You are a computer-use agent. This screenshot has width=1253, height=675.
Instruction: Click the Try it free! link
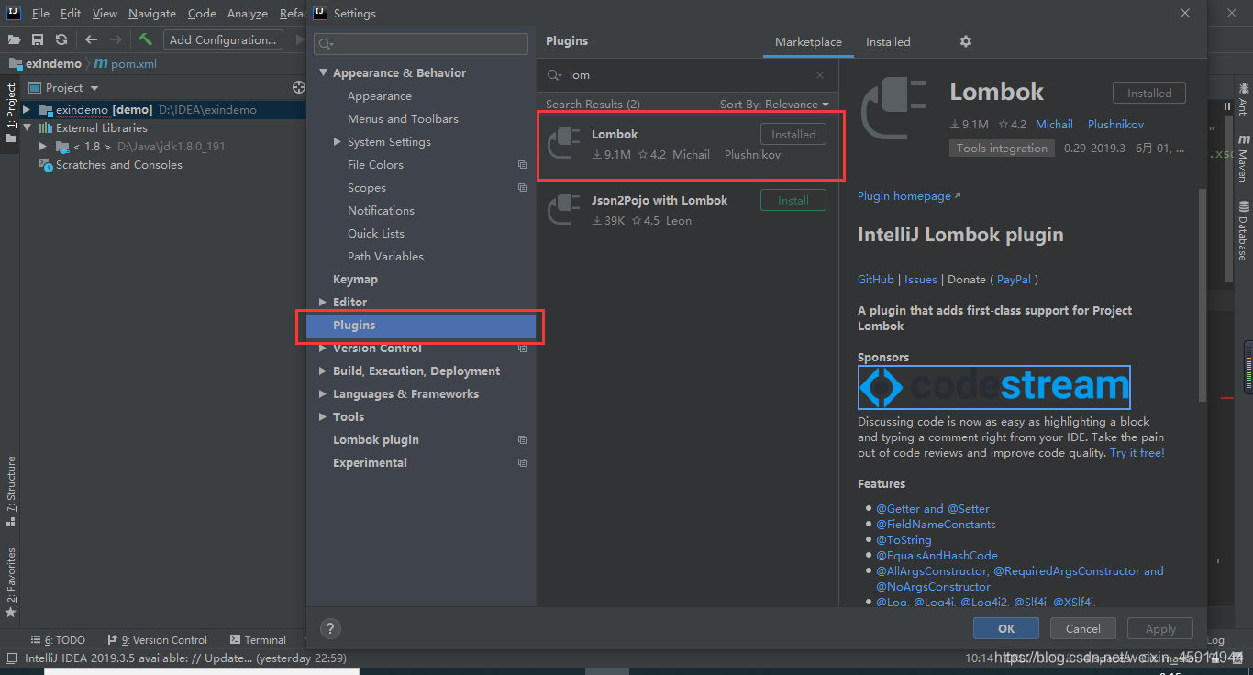(1137, 453)
